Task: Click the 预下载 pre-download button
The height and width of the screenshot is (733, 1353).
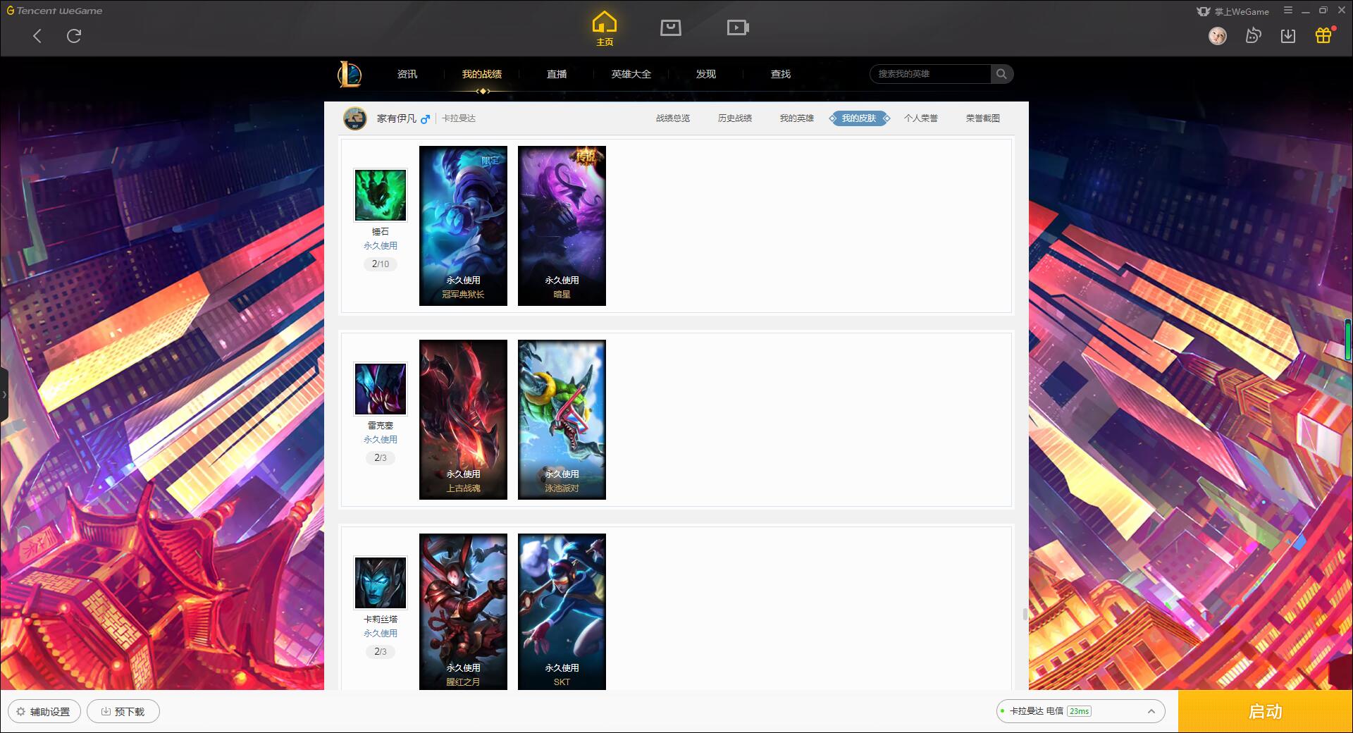Action: [x=123, y=712]
